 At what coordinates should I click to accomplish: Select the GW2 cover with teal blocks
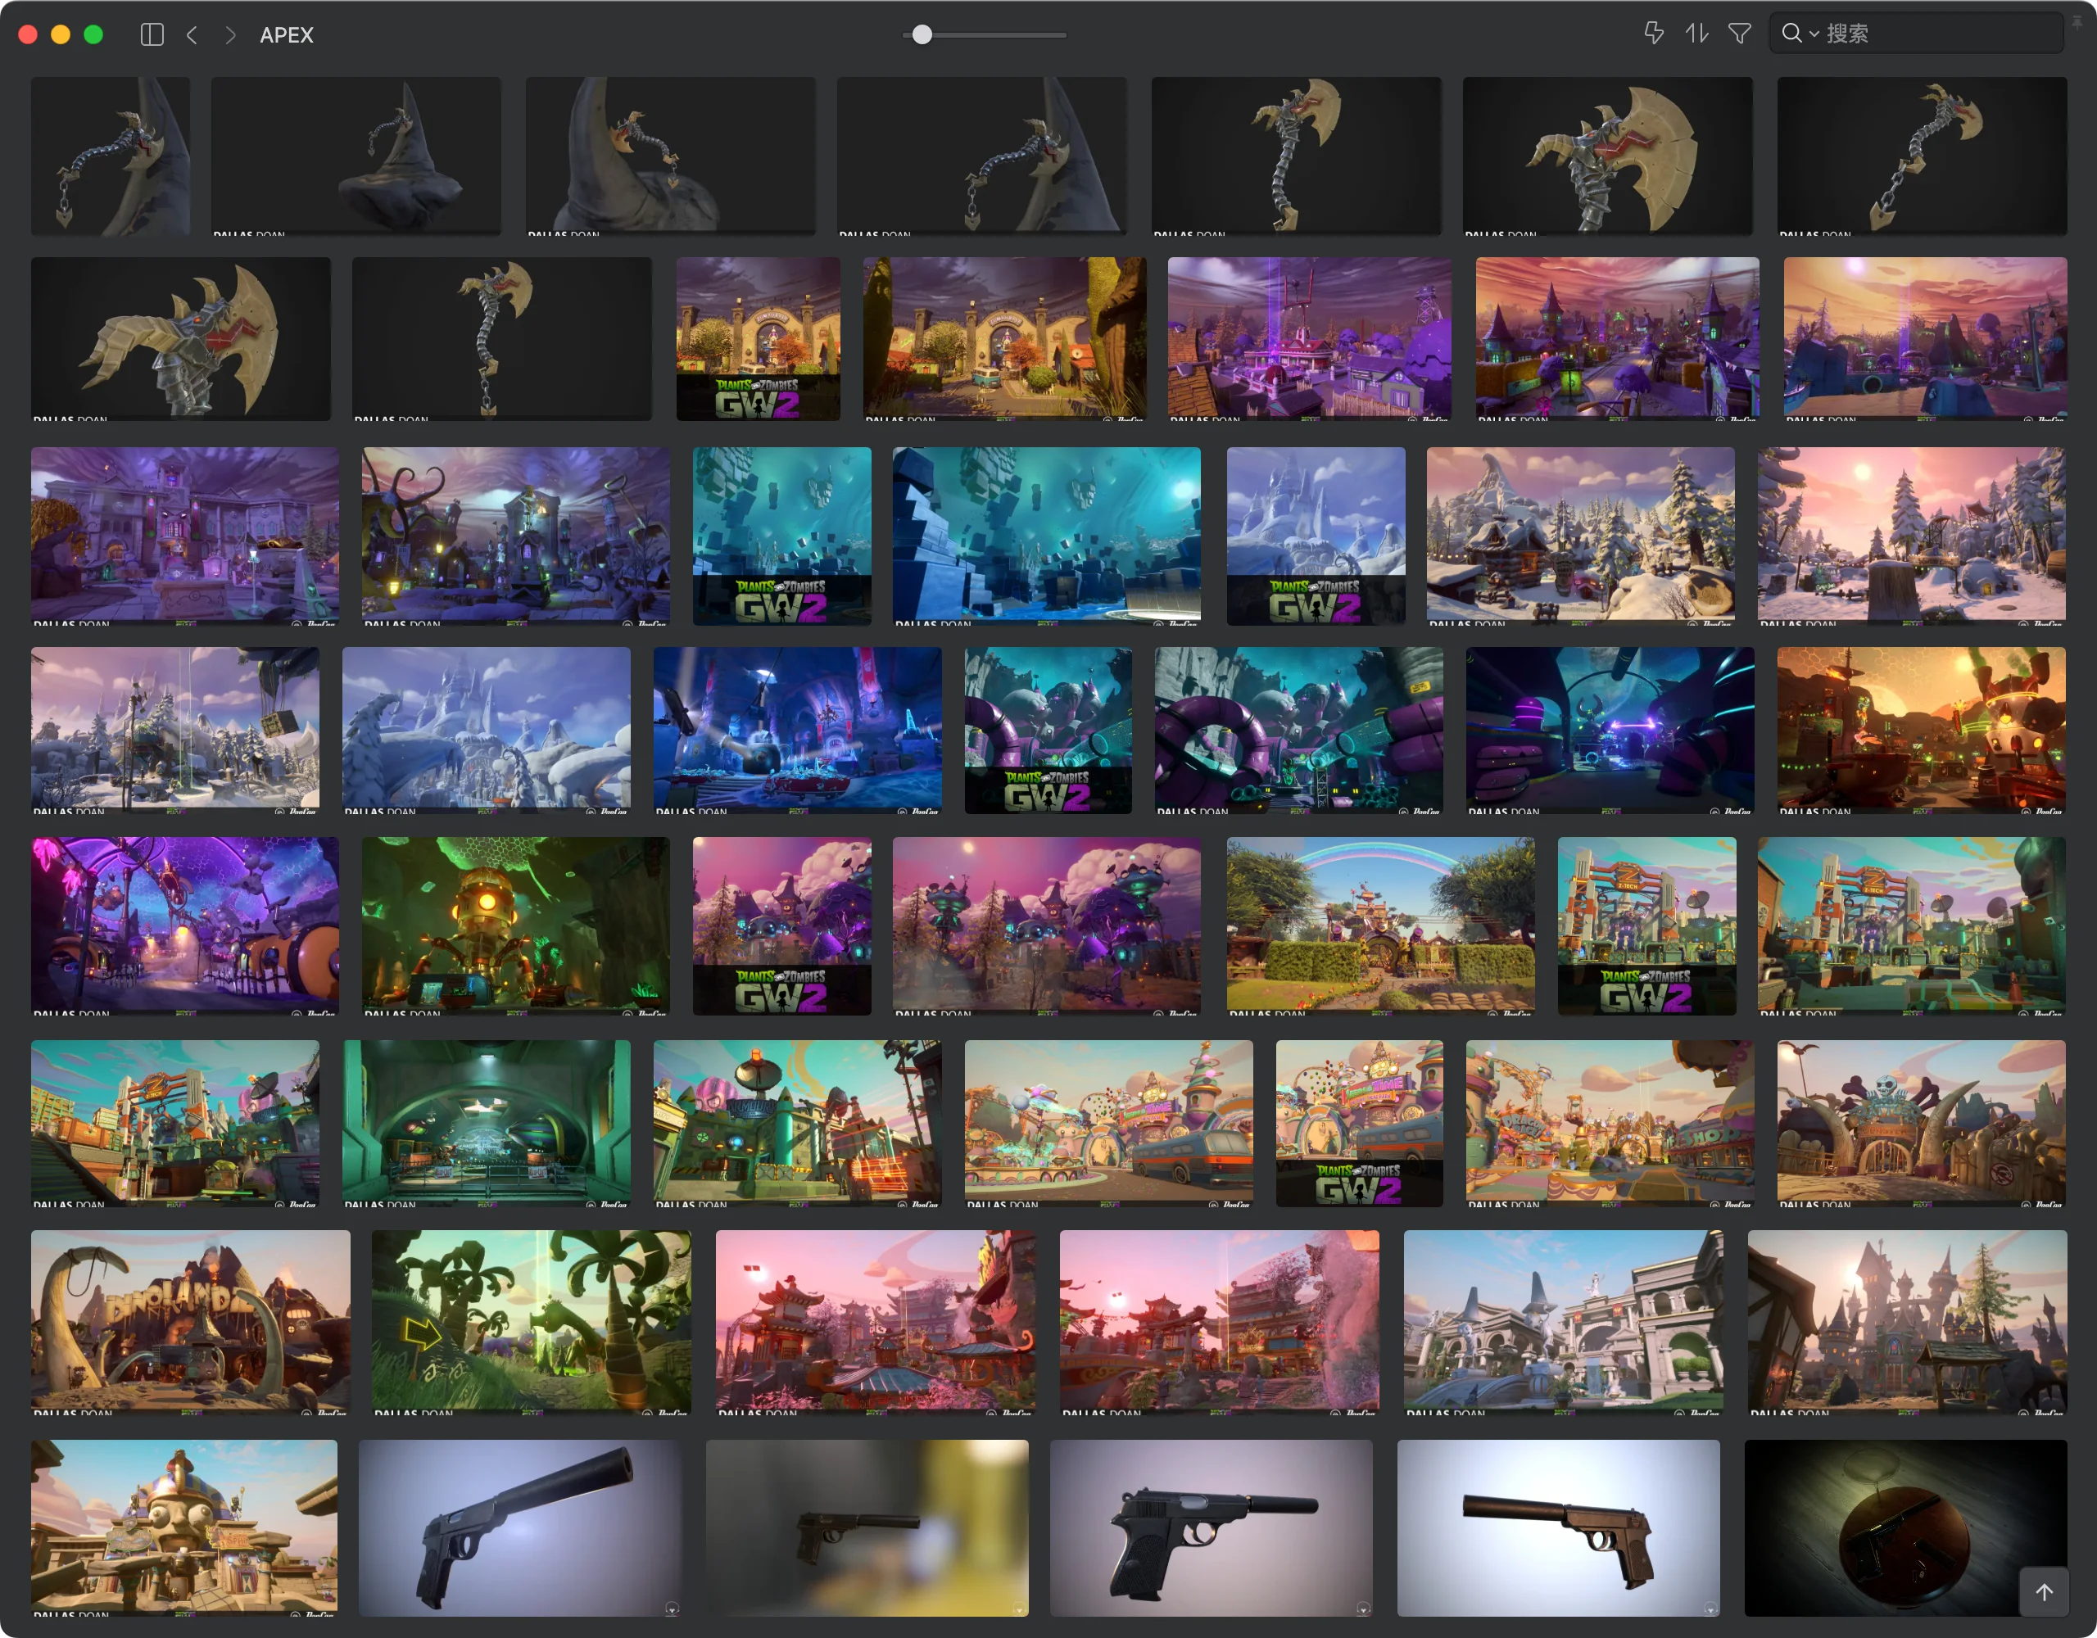782,536
